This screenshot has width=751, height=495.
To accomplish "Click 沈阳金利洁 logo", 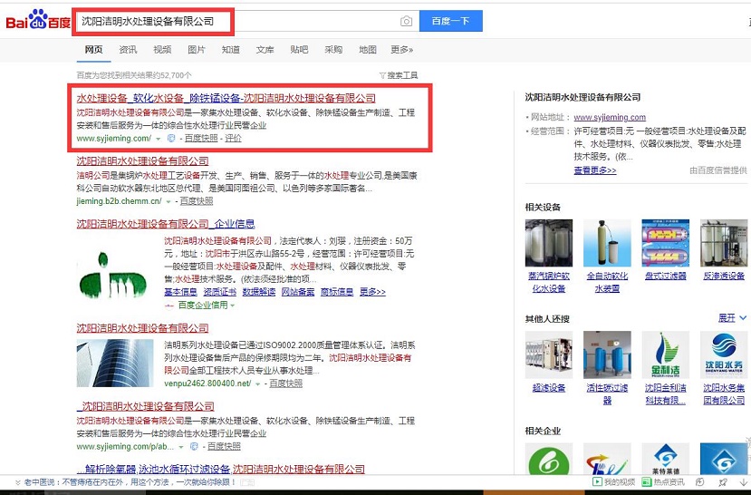I will tap(666, 354).
